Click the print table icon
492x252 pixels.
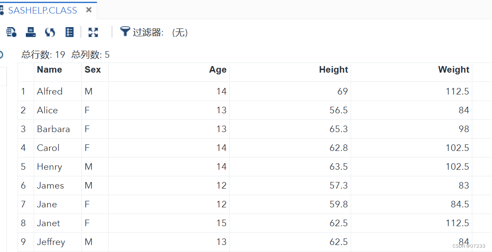tap(30, 32)
